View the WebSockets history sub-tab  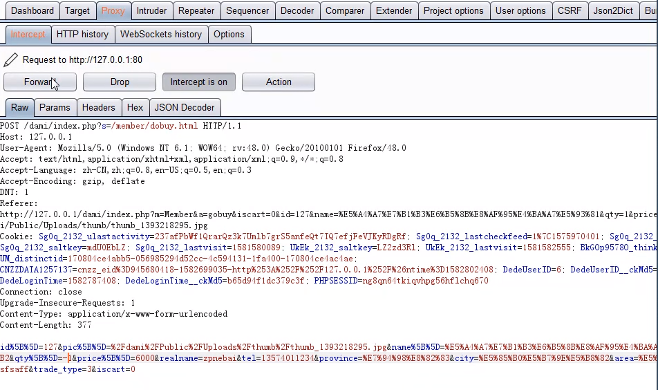point(161,34)
